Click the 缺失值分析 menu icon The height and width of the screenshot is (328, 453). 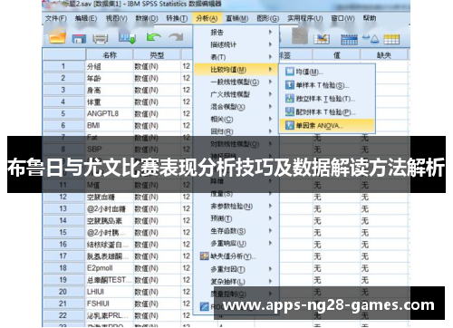tap(205, 256)
